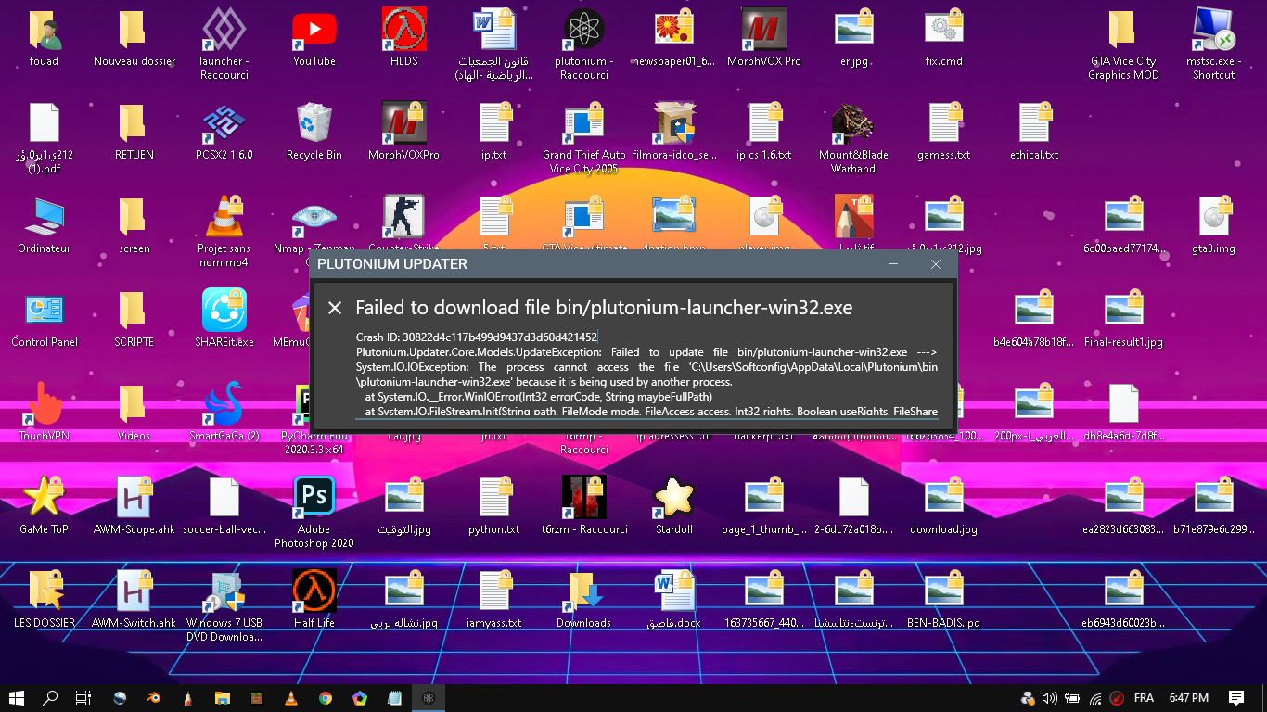Open the download.jpg image
Screen dimensions: 1267x712
pos(943,506)
